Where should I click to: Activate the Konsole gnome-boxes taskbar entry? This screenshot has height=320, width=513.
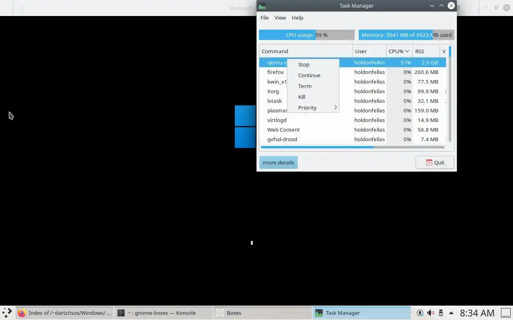click(x=164, y=313)
